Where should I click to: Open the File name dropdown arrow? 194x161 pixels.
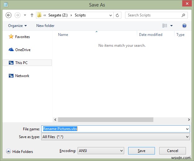pyautogui.click(x=187, y=129)
